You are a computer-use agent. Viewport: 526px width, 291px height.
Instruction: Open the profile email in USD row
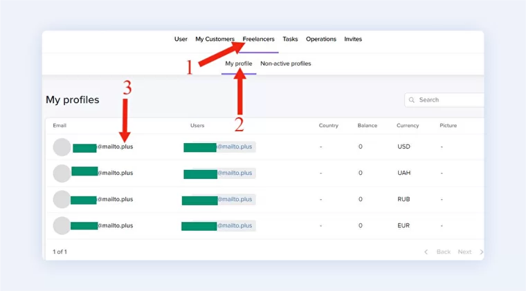tap(103, 147)
